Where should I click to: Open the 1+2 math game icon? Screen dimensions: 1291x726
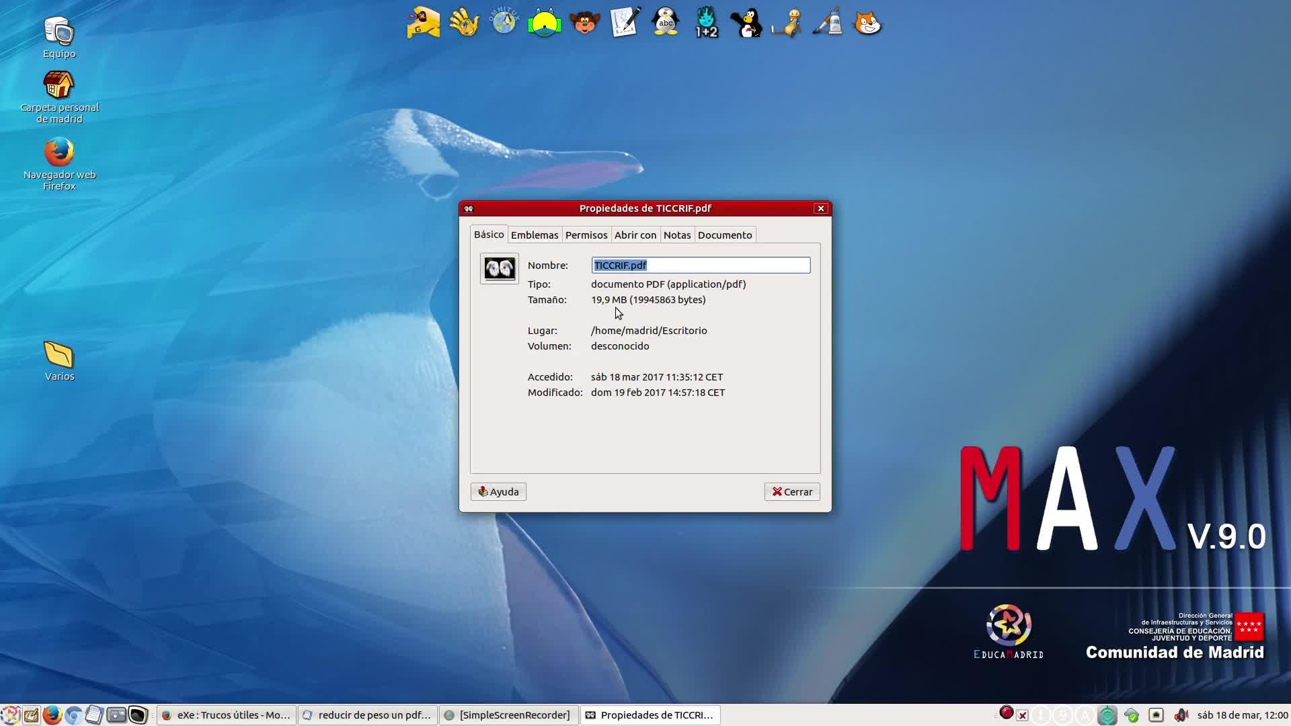[706, 23]
